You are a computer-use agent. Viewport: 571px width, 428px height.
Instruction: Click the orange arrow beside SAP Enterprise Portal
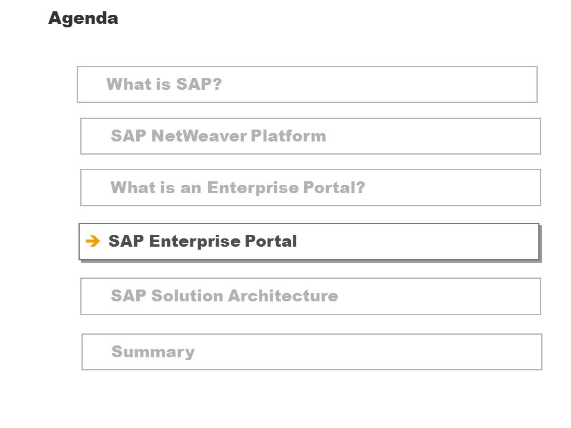tap(93, 241)
